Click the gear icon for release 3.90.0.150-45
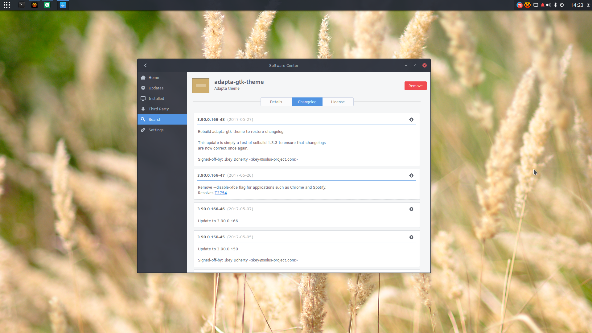592x333 pixels. point(411,237)
